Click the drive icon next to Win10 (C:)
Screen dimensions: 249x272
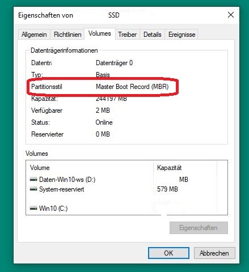(x=33, y=209)
